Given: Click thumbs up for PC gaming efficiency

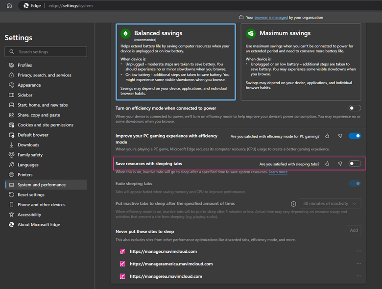Looking at the screenshot, I should 327,136.
